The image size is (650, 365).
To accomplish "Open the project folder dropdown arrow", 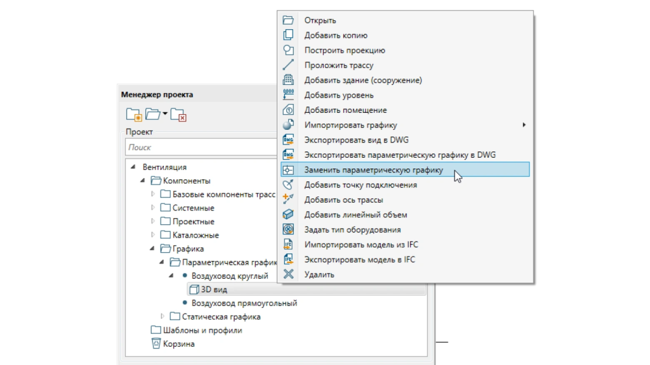I will click(x=164, y=114).
